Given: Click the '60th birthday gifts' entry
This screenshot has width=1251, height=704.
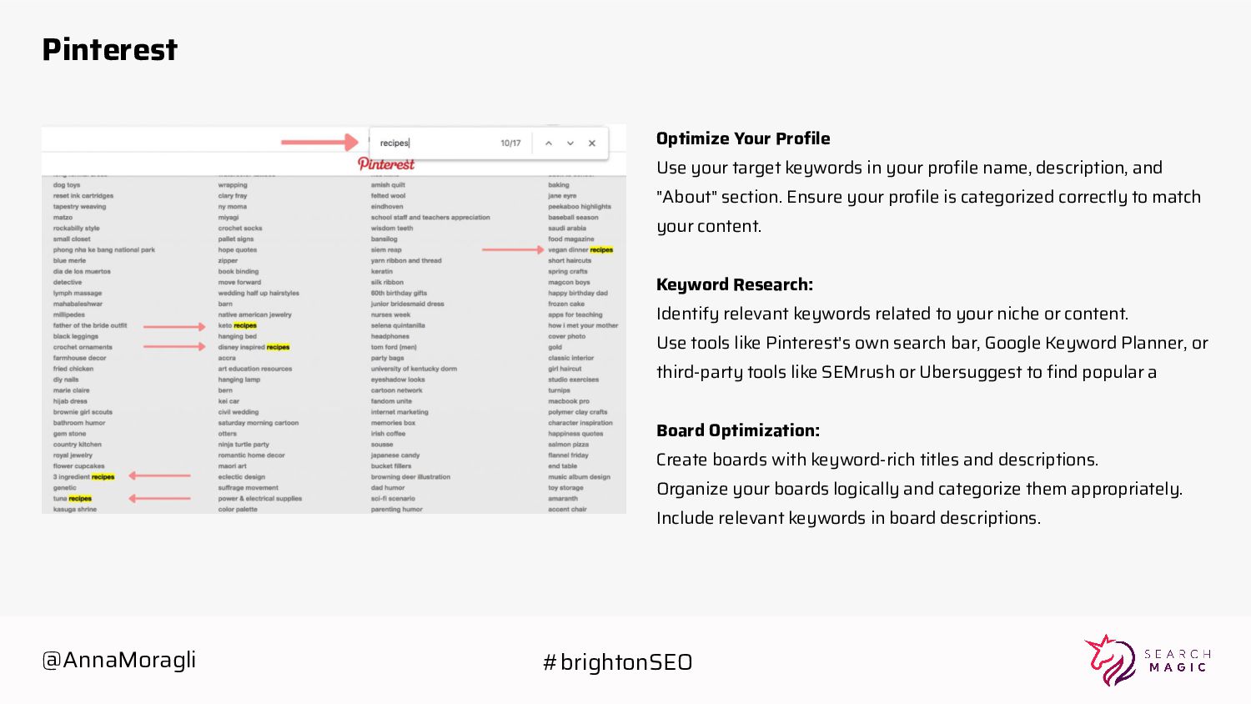Looking at the screenshot, I should tap(399, 294).
